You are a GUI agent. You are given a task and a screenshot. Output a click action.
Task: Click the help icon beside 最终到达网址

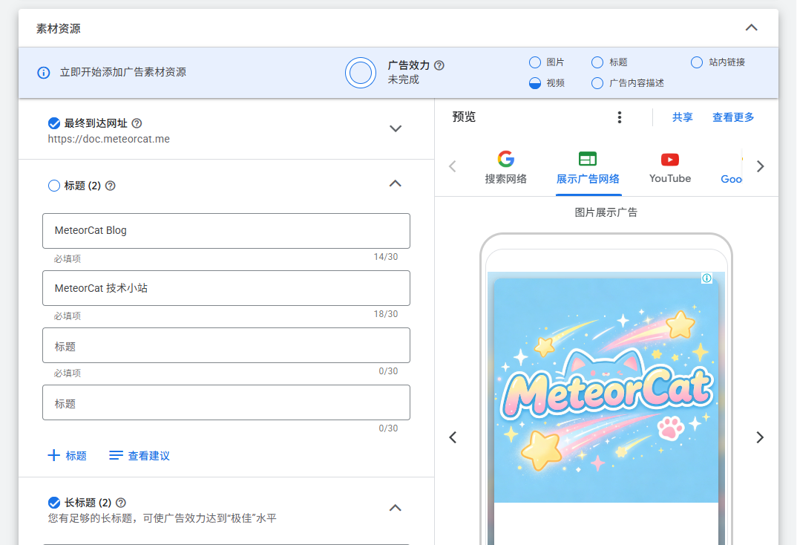coord(137,123)
